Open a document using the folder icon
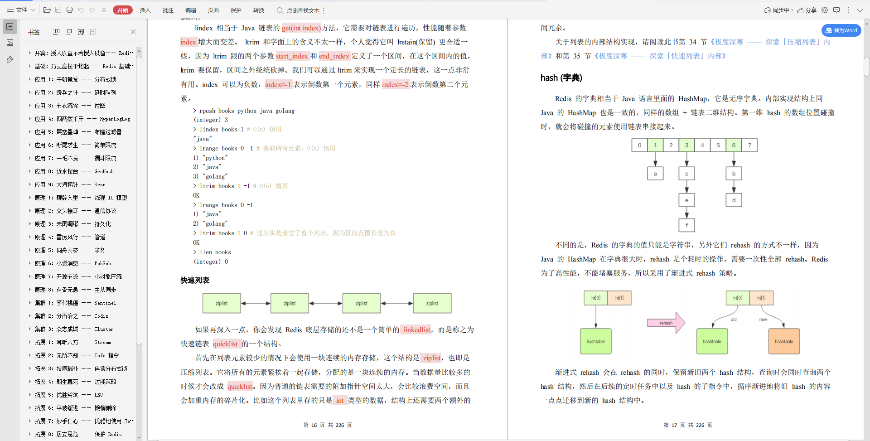Screen dimensions: 870x441 (x=47, y=10)
